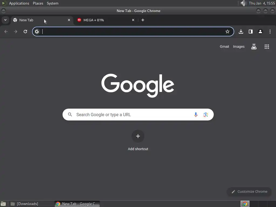Click the volume speaker icon
The height and width of the screenshot is (207, 276).
243,3
